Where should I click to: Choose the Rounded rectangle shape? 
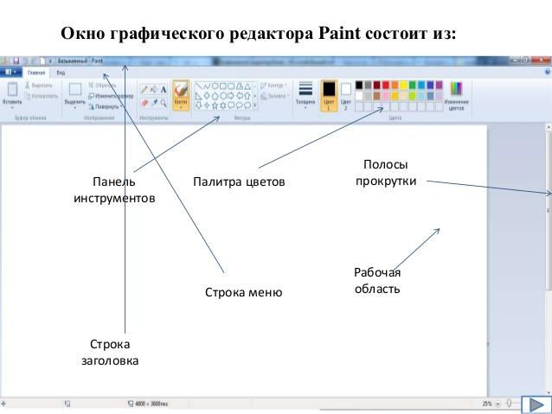tap(231, 86)
